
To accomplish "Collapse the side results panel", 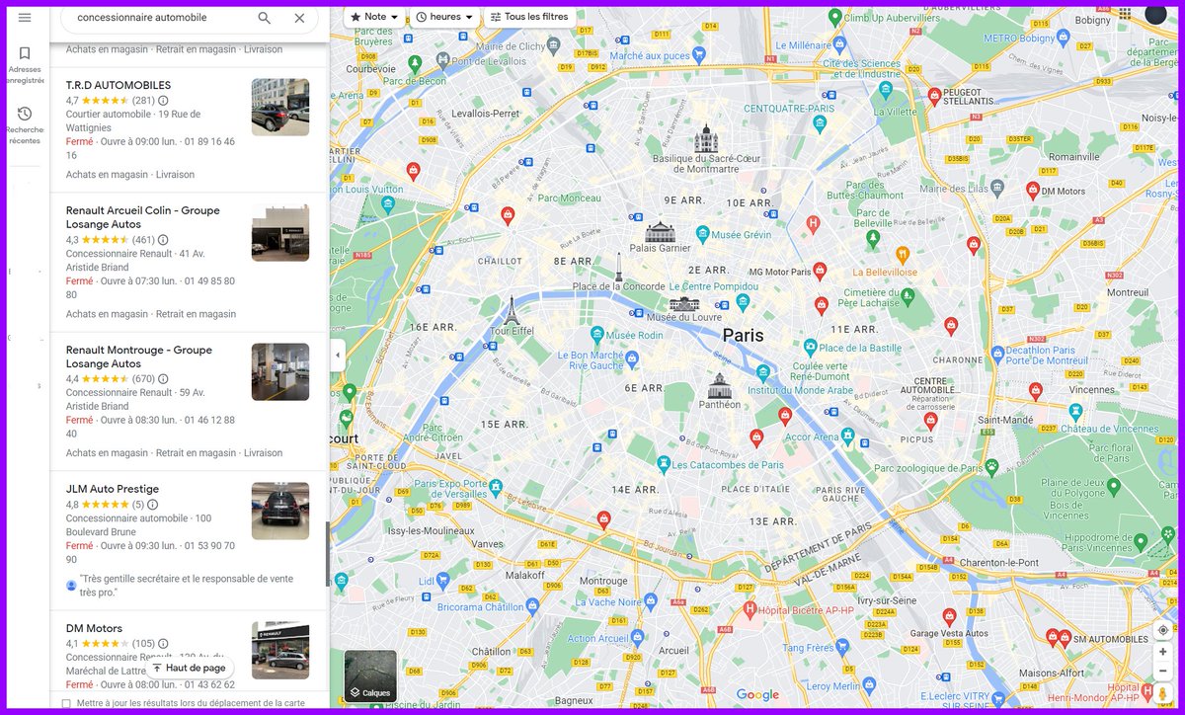I will (338, 356).
